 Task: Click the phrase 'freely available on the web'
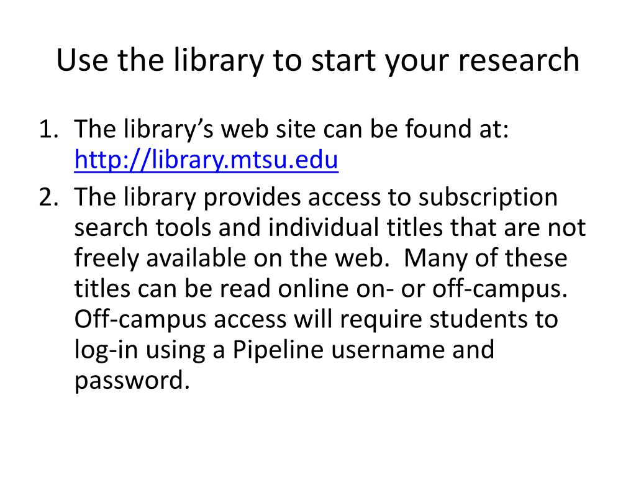click(229, 258)
